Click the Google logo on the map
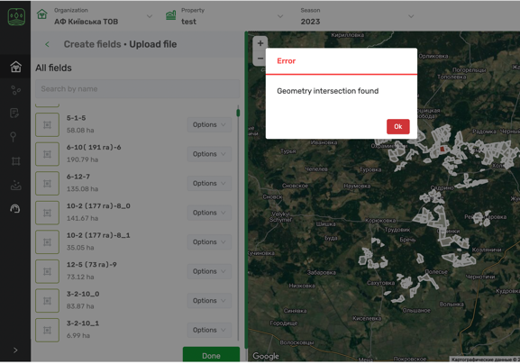 coord(266,356)
